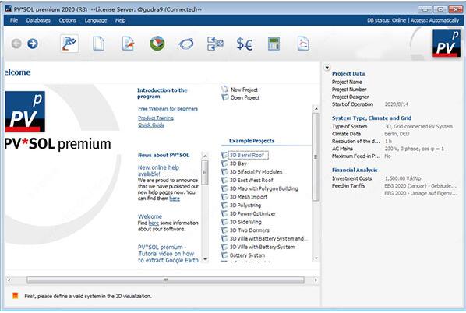The image size is (466, 313).
Task: Open the Results calculator icon
Action: tap(274, 44)
